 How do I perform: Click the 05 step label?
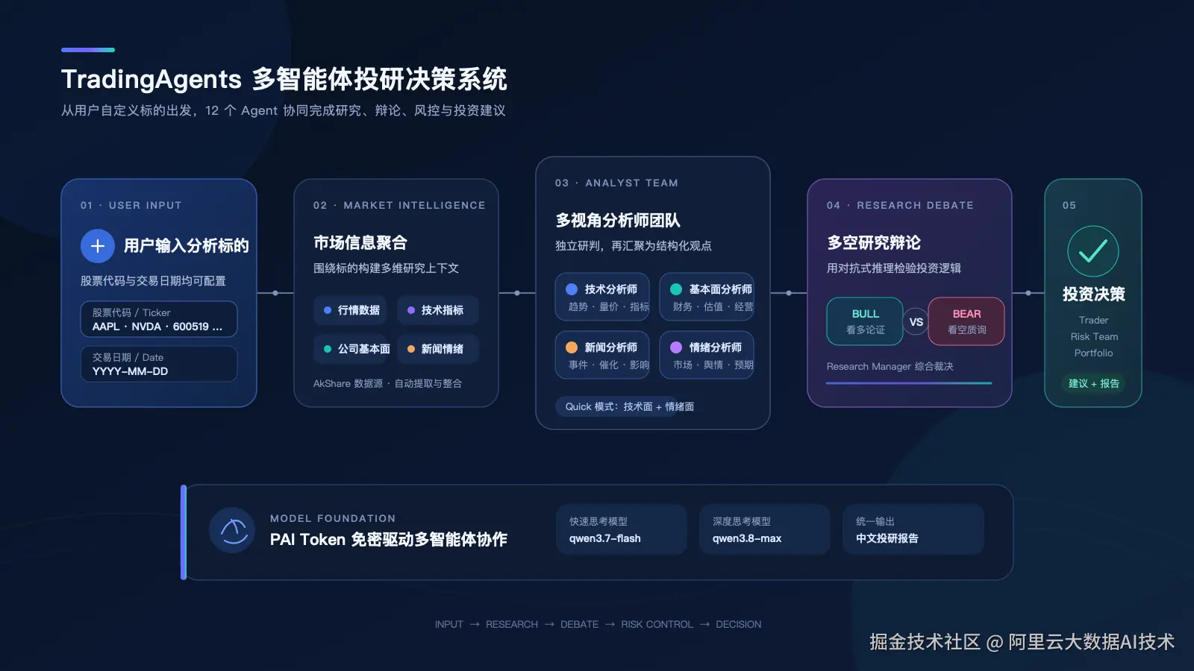(x=1069, y=205)
